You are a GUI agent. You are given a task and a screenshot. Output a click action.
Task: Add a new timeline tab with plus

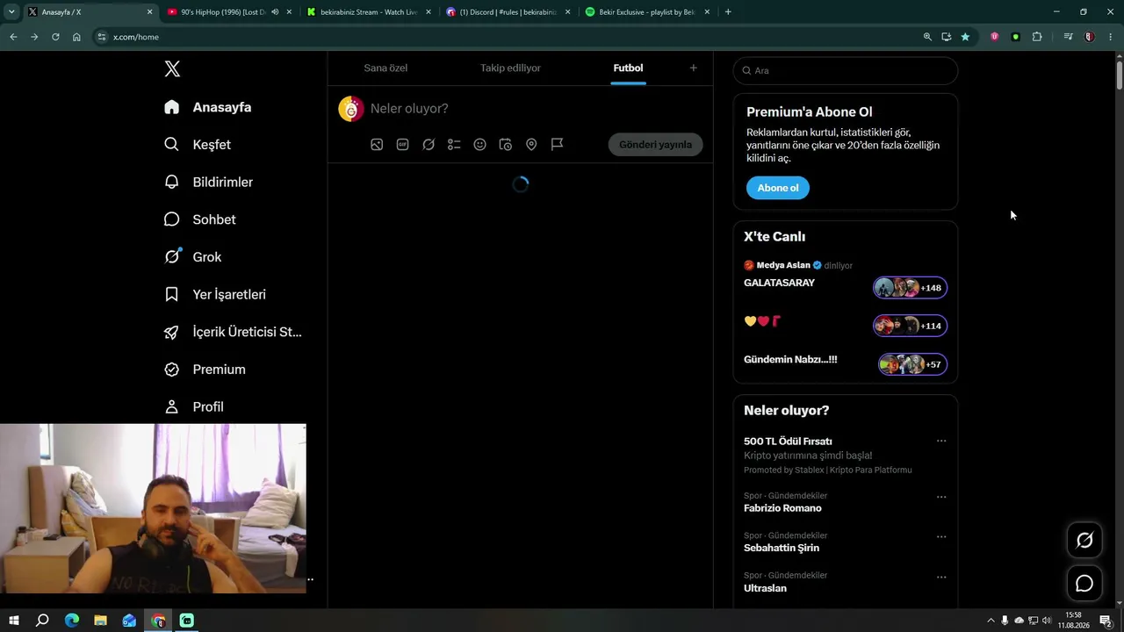[693, 68]
